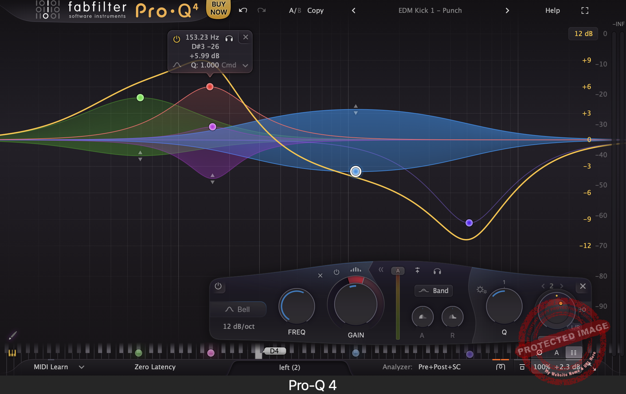Toggle piano keyboard display icon
Image resolution: width=626 pixels, height=394 pixels.
point(12,353)
